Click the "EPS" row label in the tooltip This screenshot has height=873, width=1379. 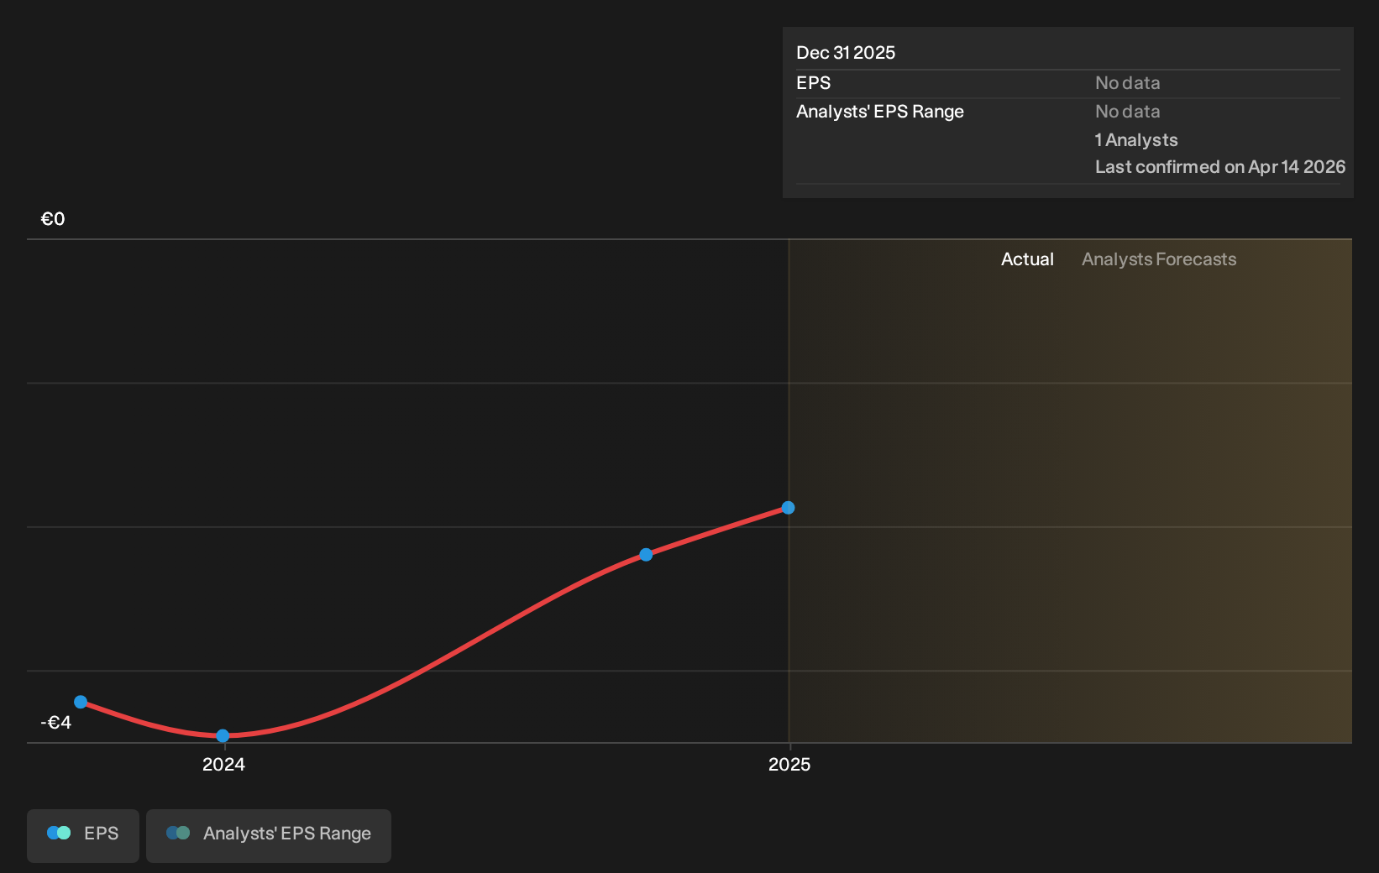pyautogui.click(x=813, y=83)
